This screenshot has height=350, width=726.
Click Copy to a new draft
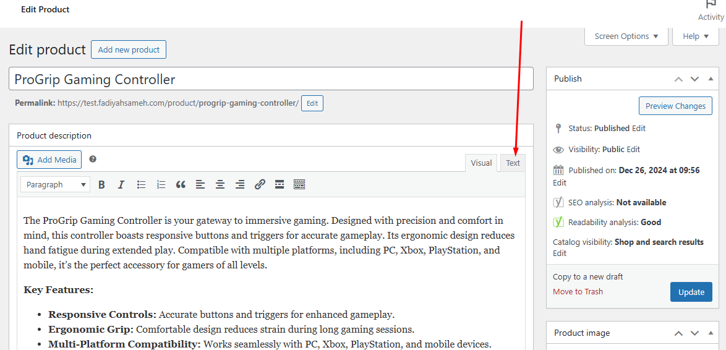point(588,277)
